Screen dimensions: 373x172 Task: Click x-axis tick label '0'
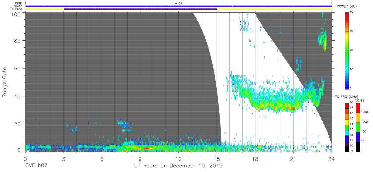[25, 159]
